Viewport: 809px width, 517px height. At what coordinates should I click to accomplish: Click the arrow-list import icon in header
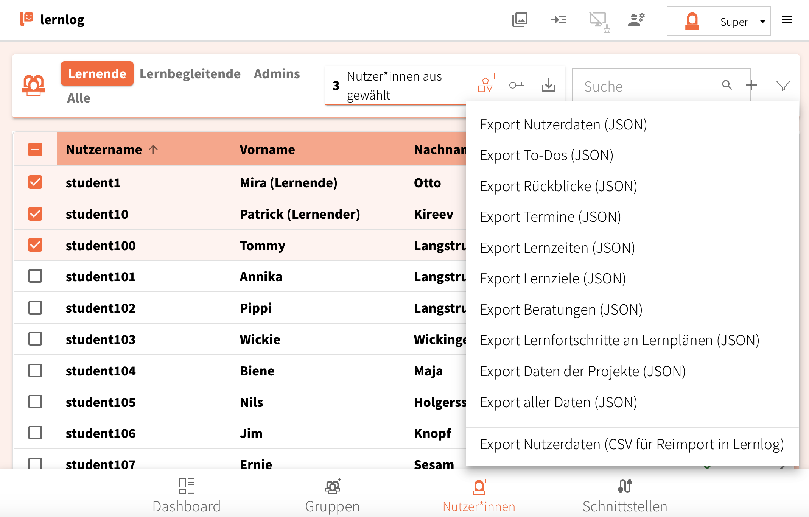[559, 20]
